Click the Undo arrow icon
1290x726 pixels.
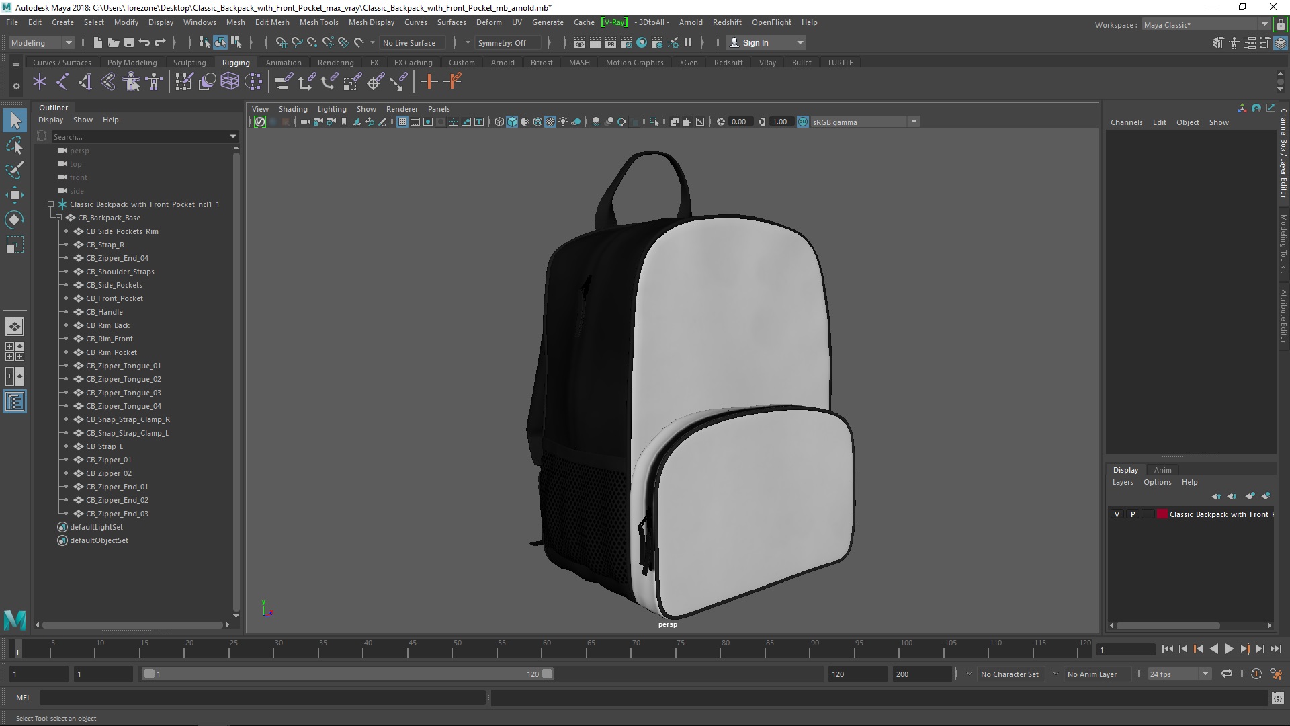(x=144, y=42)
